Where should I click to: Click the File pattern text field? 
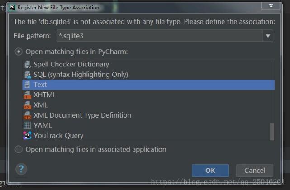158,36
